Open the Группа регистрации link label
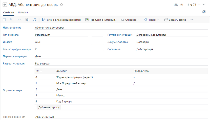 click(x=120, y=35)
